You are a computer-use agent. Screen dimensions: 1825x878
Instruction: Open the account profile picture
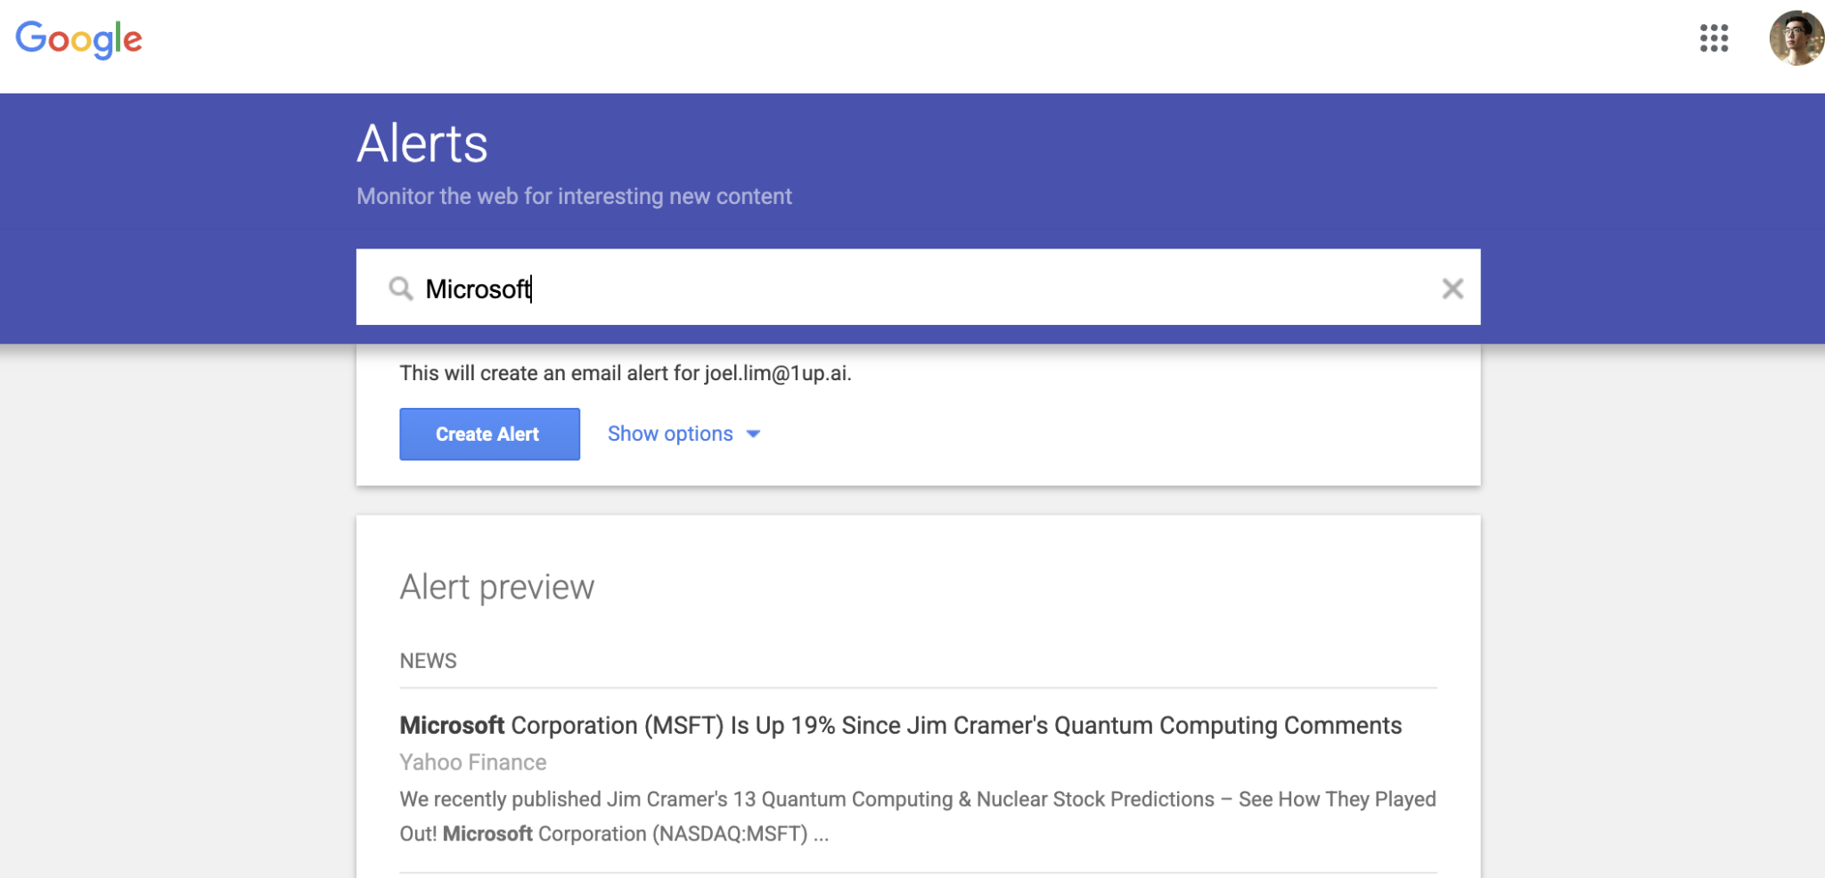point(1796,38)
